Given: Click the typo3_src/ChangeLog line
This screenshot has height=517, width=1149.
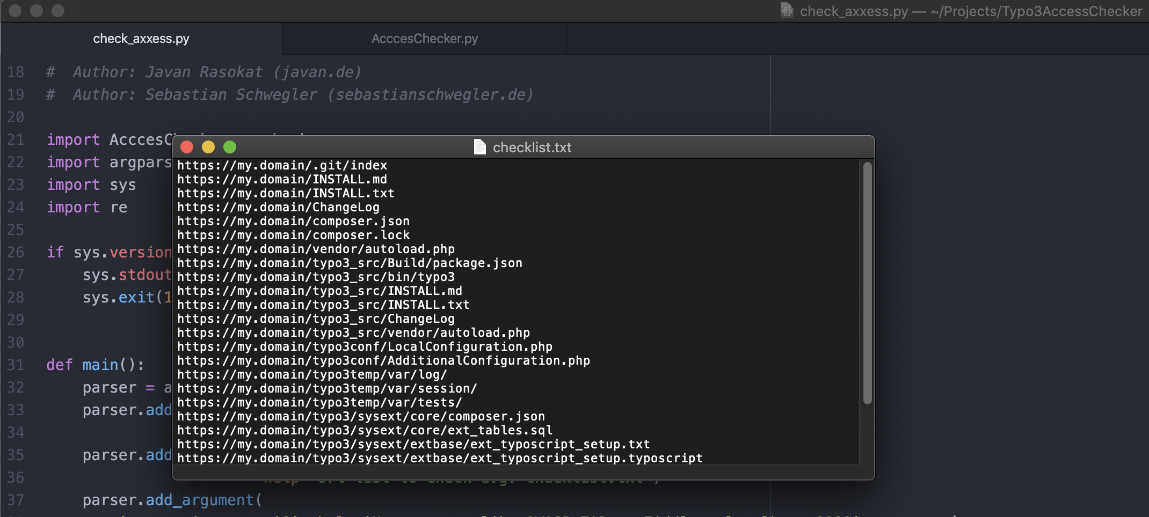Looking at the screenshot, I should tap(316, 319).
